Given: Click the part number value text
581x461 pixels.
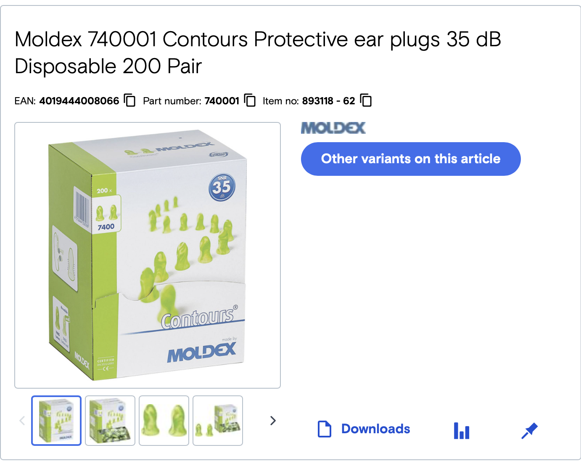Looking at the screenshot, I should pyautogui.click(x=222, y=101).
